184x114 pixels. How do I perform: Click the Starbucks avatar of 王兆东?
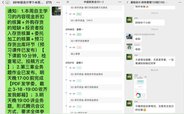pos(129,47)
